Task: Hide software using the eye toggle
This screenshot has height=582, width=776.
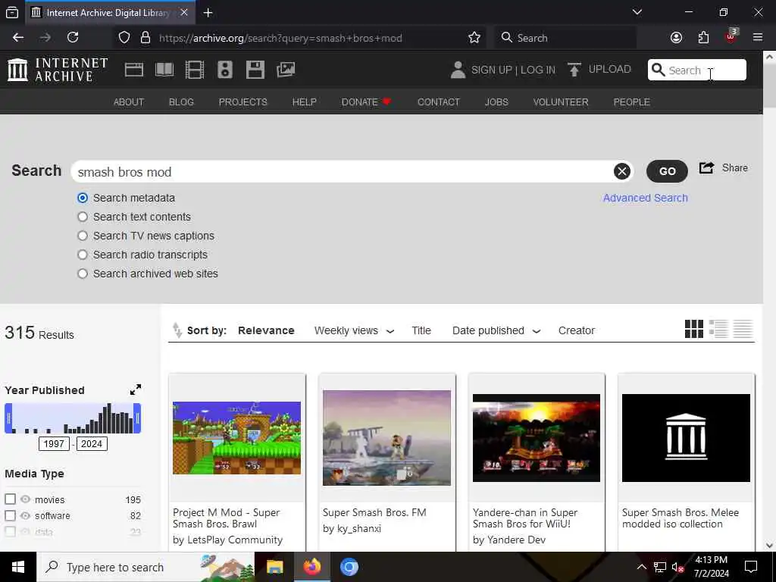Action: click(25, 515)
